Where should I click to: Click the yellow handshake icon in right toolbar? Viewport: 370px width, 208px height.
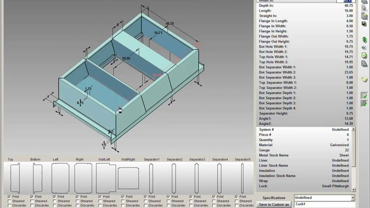(364, 79)
